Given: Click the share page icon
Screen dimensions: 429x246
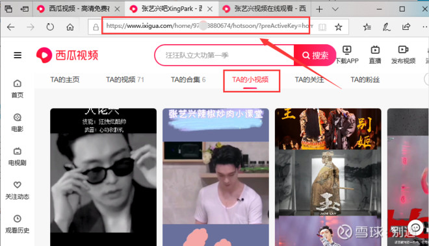Looking at the screenshot, I should pyautogui.click(x=406, y=27).
